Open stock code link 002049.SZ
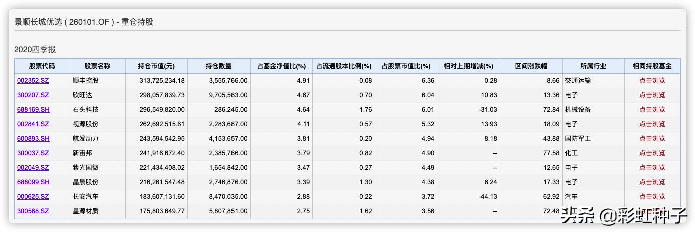Screen dimensions: 695x232 click(x=33, y=167)
